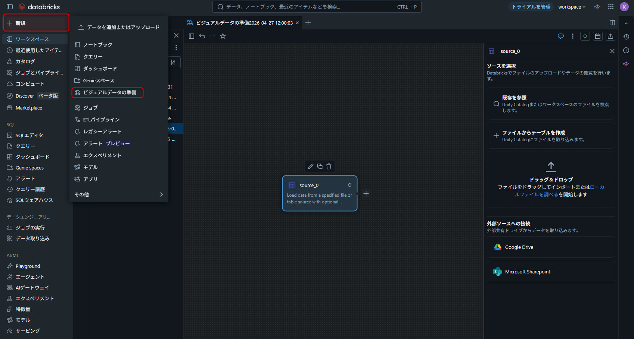
Task: Open the apps grid icon in header
Action: click(x=611, y=7)
